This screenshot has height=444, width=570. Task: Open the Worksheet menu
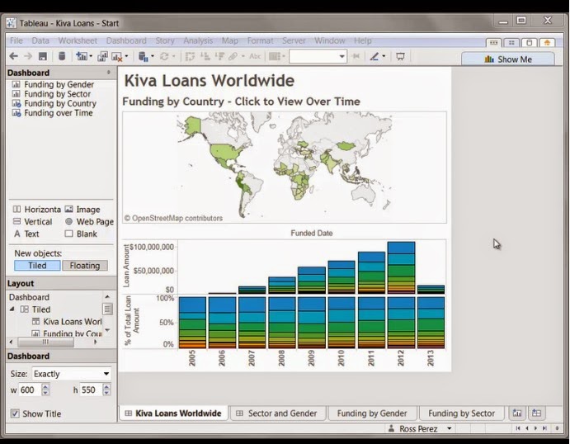coord(78,40)
